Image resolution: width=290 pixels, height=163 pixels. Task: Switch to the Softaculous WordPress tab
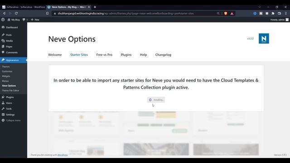(x=24, y=7)
